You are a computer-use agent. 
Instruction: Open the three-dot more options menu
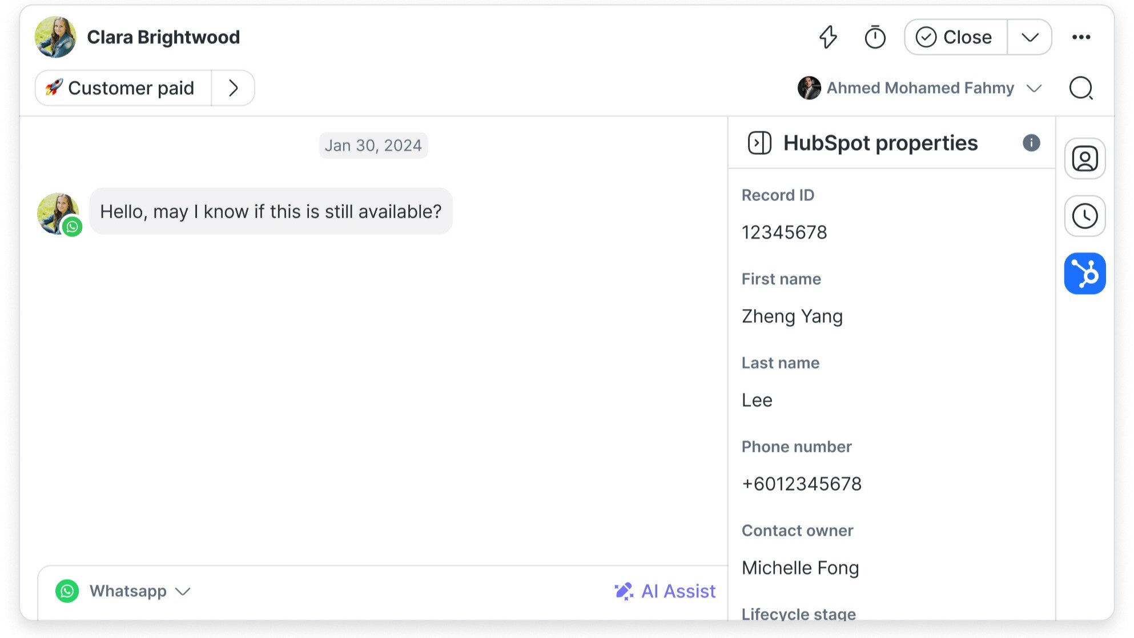[x=1081, y=38]
